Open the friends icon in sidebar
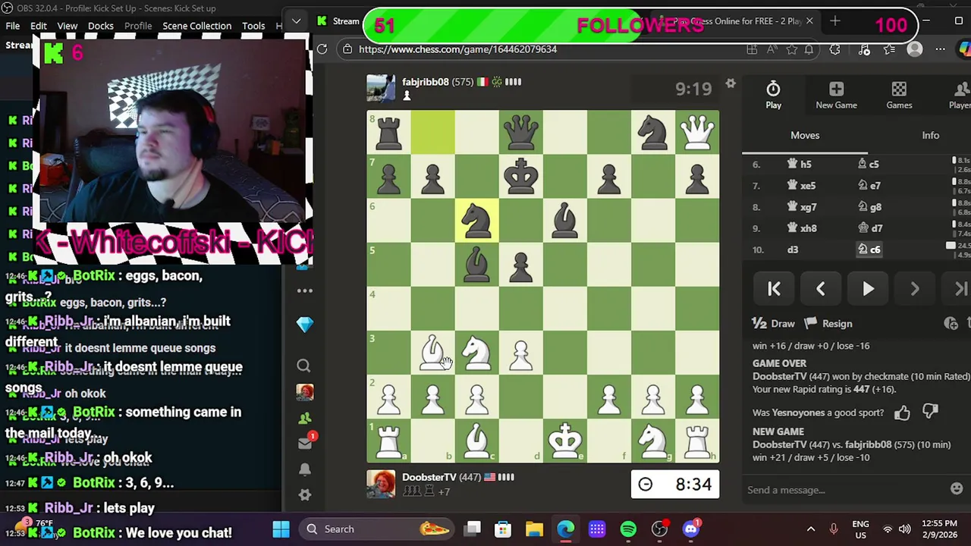 [304, 418]
